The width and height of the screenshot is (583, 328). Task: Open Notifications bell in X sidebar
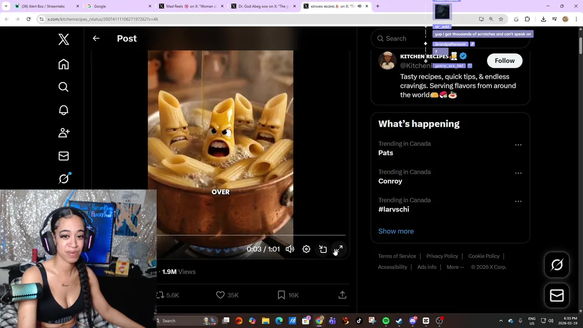64,110
